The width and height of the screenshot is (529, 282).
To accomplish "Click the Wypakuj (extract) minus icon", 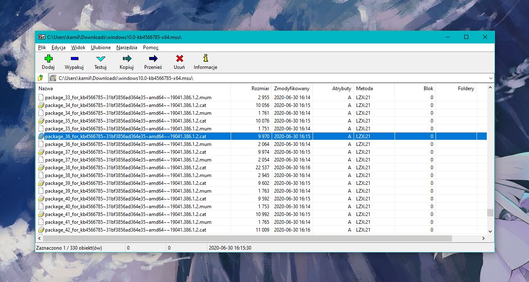I will (74, 59).
